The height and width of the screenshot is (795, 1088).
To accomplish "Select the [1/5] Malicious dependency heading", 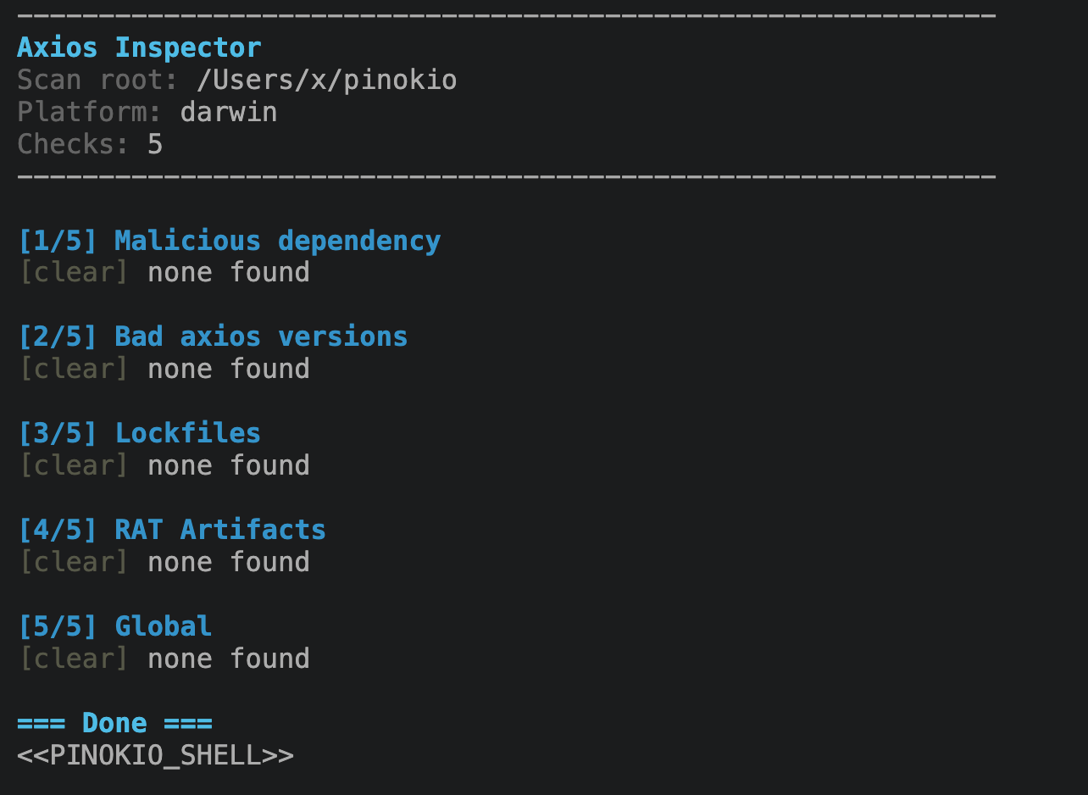I will pyautogui.click(x=229, y=242).
